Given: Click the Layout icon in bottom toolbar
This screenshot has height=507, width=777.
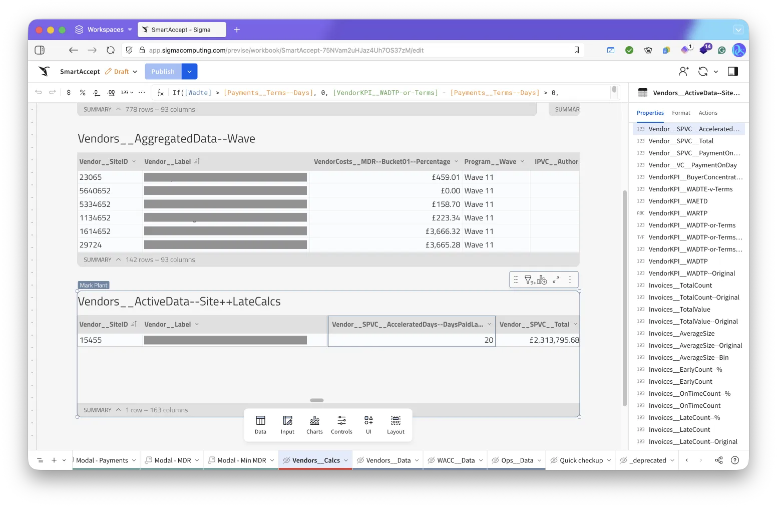Looking at the screenshot, I should click(x=396, y=424).
